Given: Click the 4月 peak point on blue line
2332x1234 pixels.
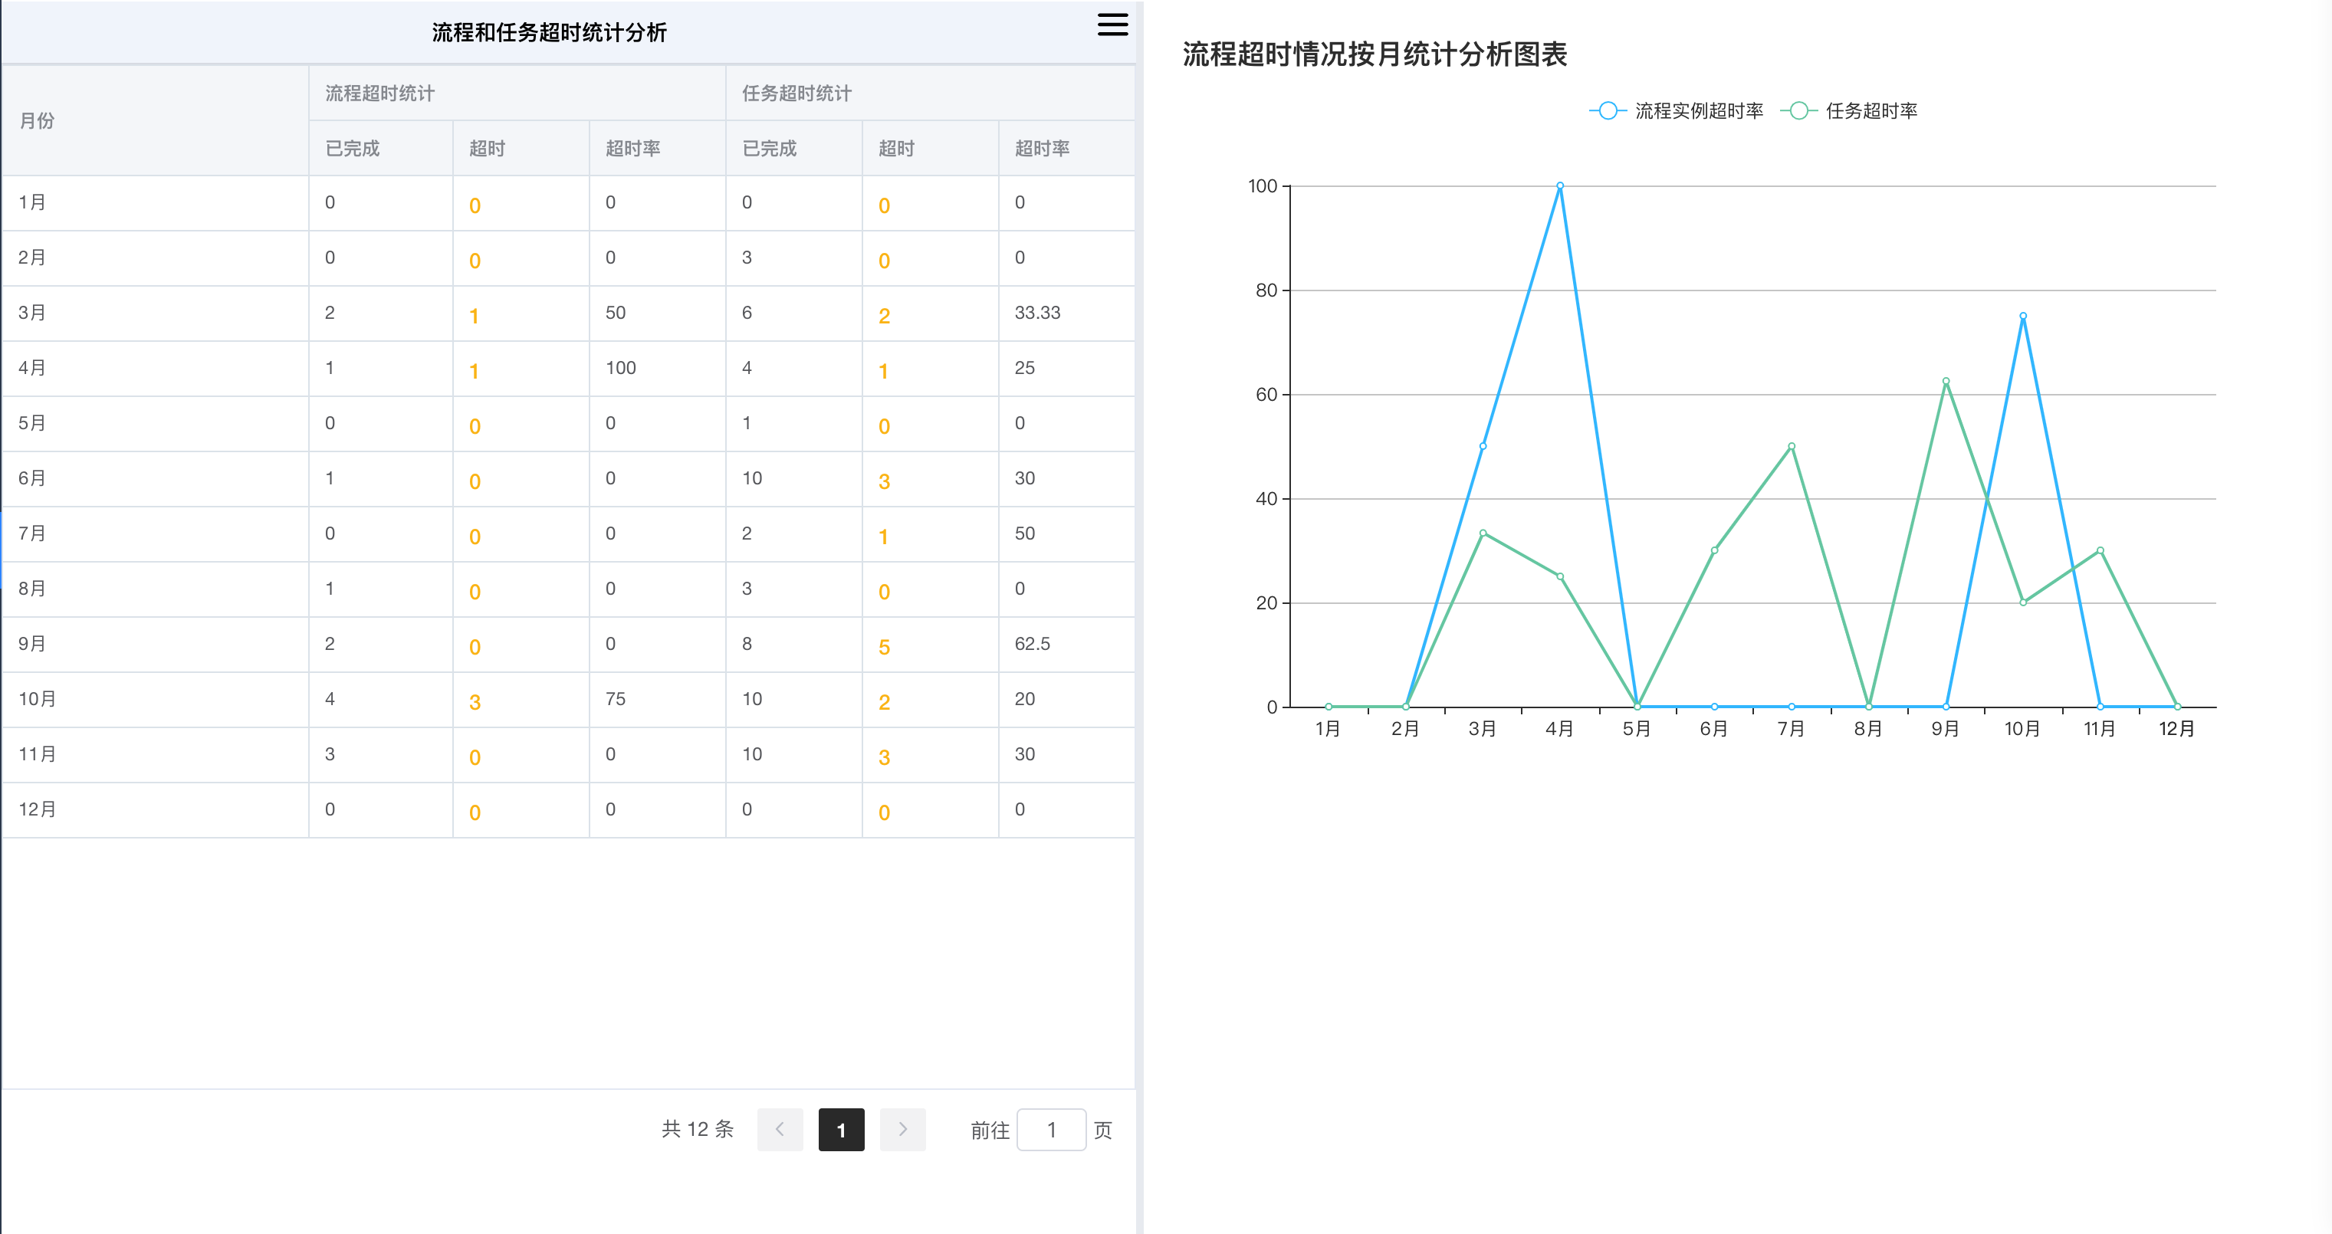Looking at the screenshot, I should [1560, 185].
